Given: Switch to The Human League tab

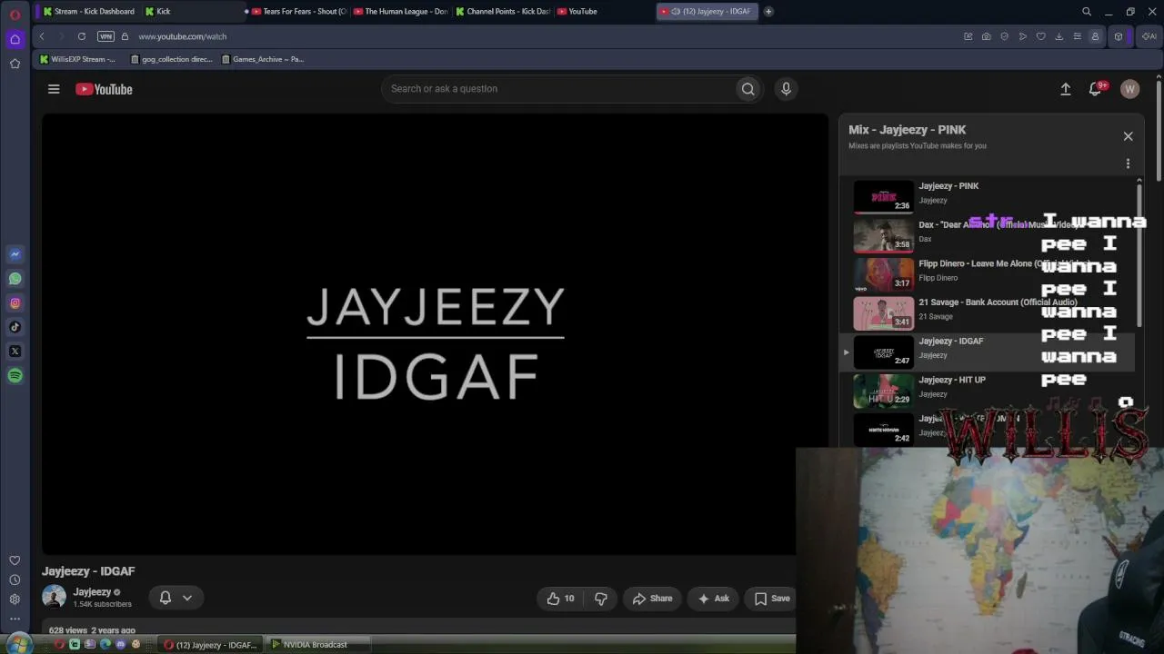Looking at the screenshot, I should click(x=401, y=12).
